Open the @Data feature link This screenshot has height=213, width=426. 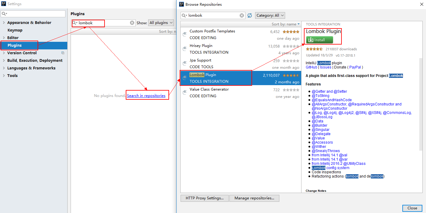tap(318, 121)
